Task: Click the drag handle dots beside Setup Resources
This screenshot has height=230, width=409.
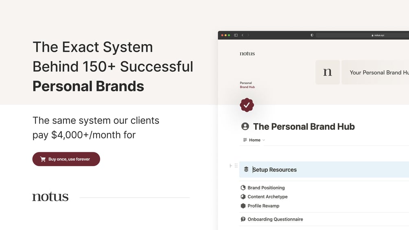Action: point(236,166)
